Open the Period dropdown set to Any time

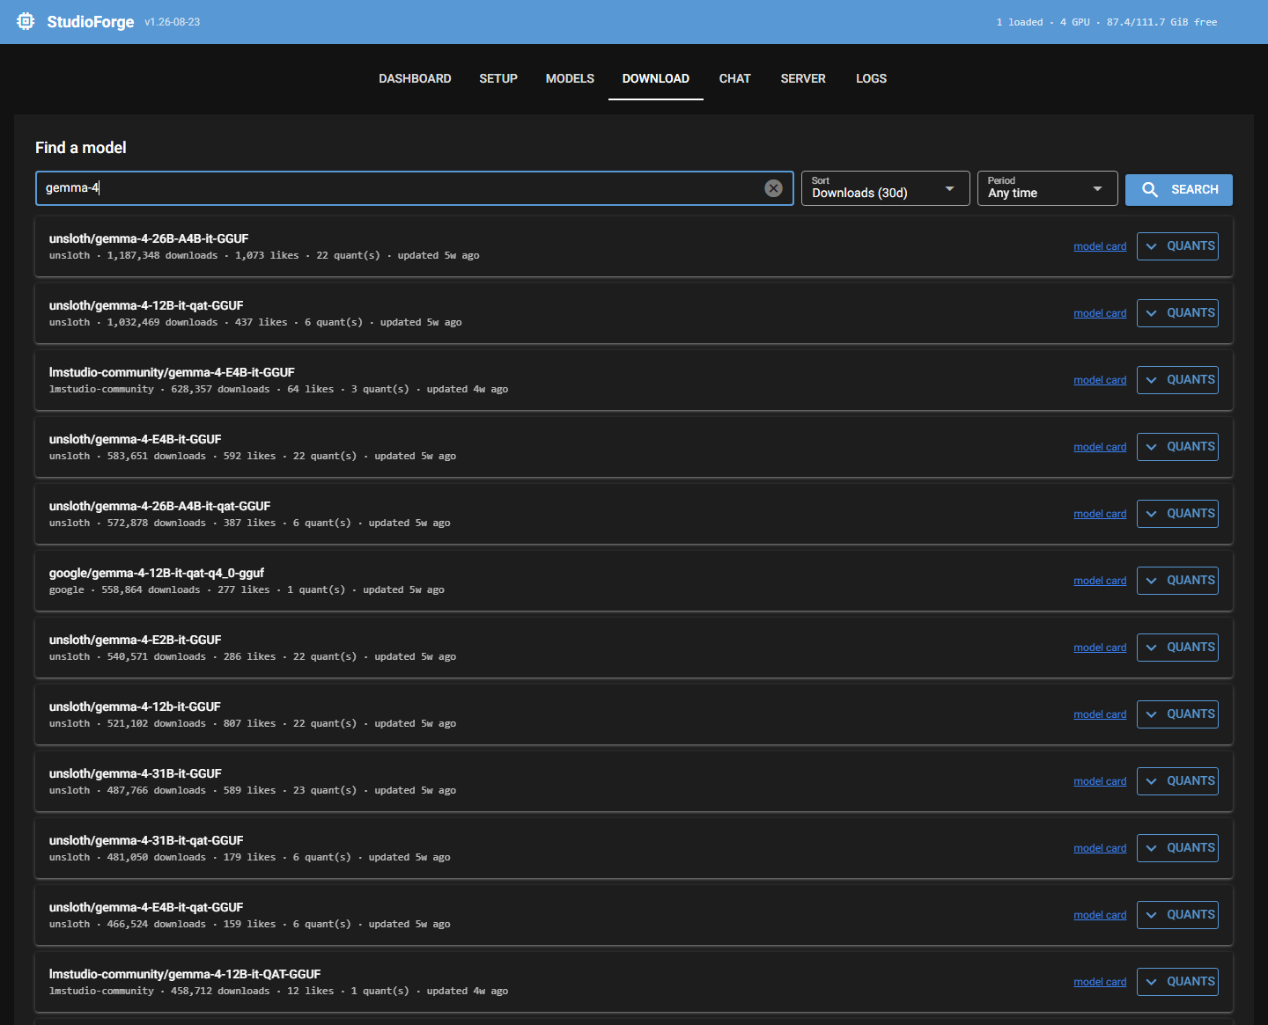click(x=1047, y=188)
